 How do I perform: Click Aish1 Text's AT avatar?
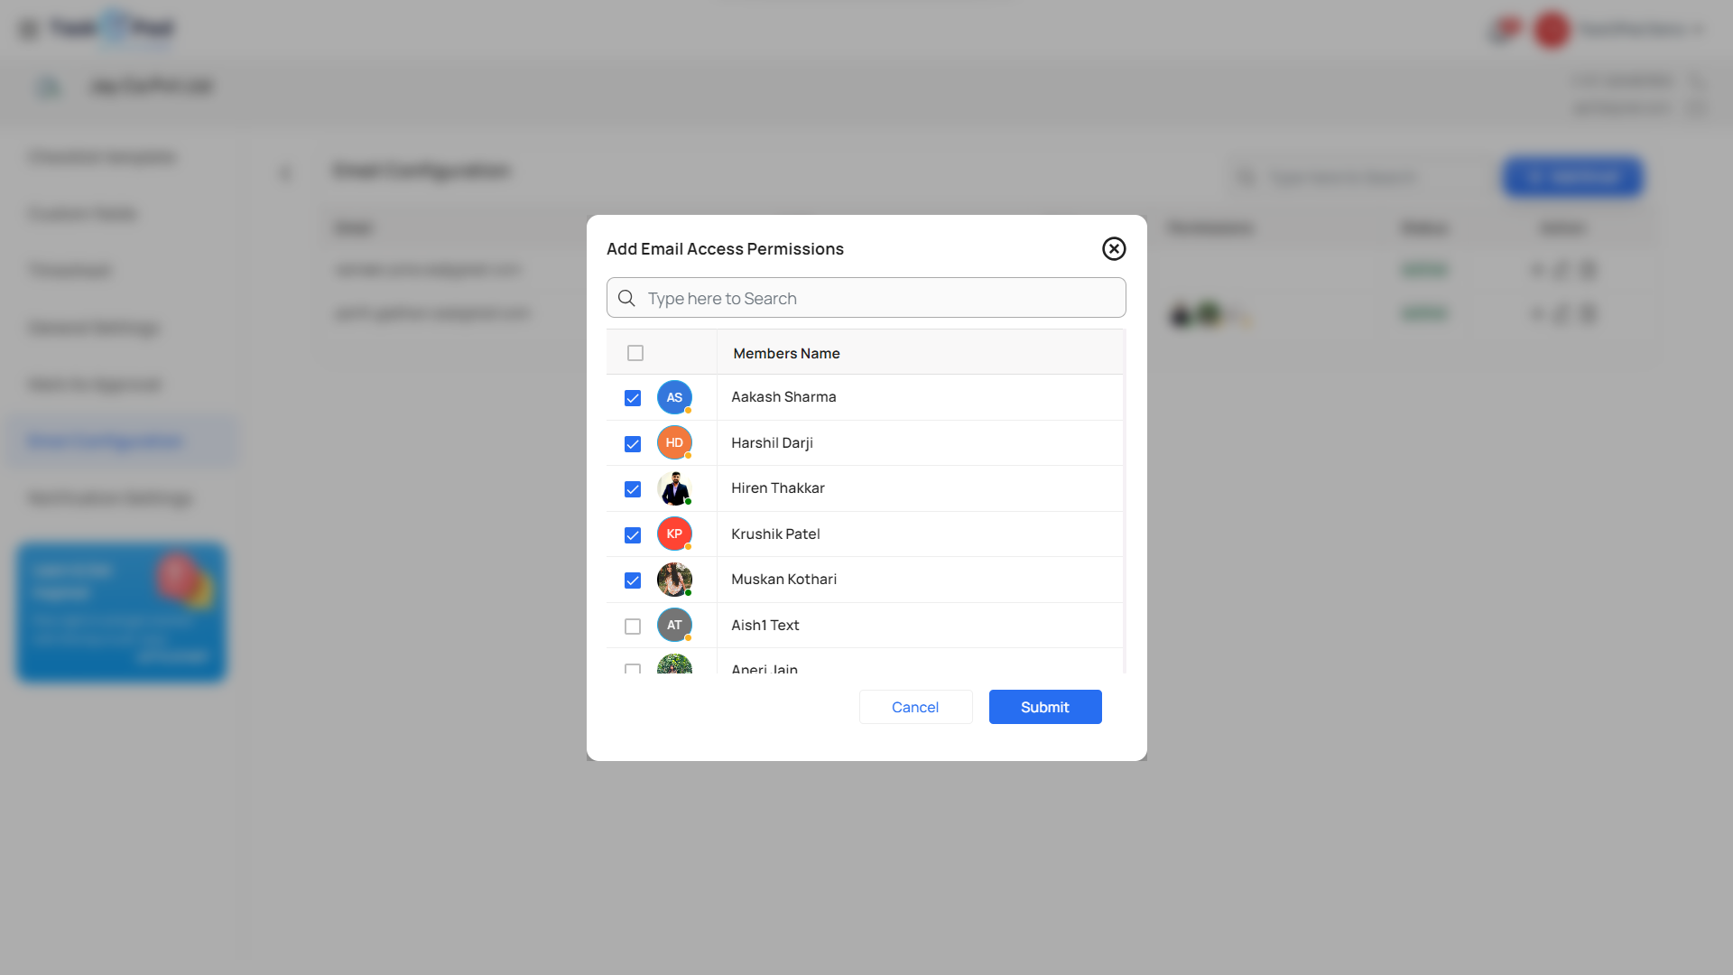tap(674, 625)
